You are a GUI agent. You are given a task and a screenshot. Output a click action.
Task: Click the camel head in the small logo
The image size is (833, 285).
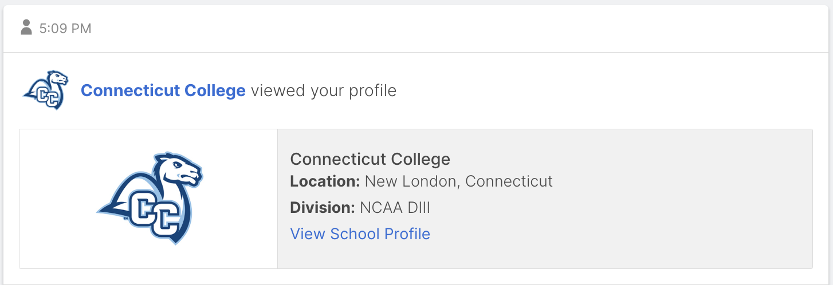(57, 78)
